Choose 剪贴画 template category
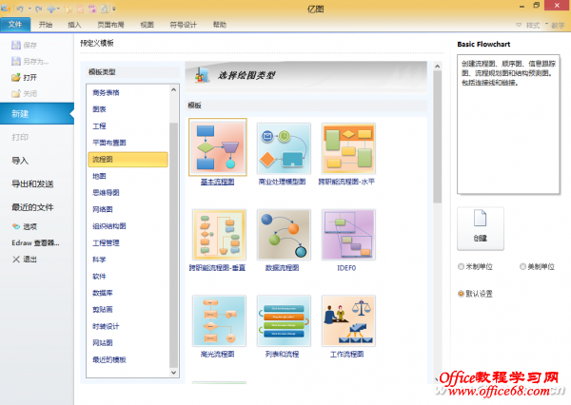 coord(103,309)
